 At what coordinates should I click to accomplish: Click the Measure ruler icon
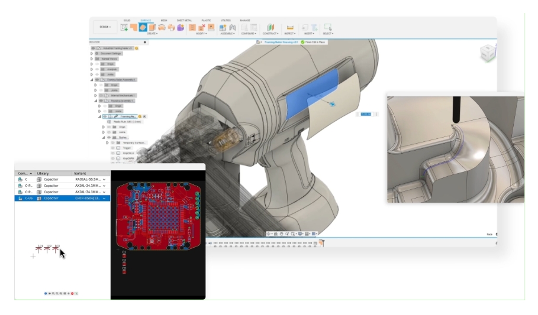tap(290, 27)
